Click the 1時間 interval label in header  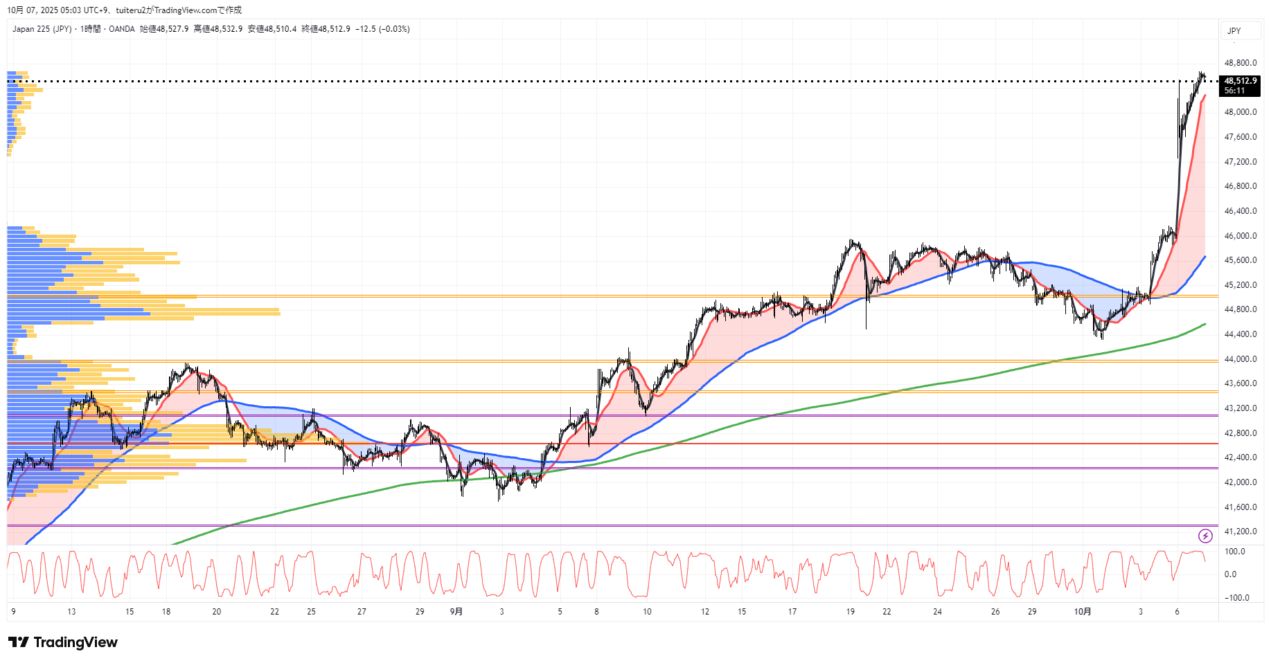(x=90, y=29)
